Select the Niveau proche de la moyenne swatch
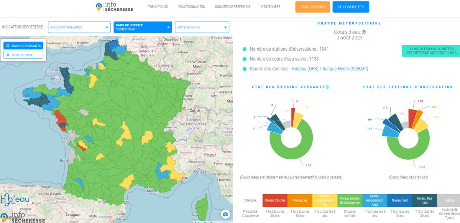Screen dimensions: 460x223 tap(350, 200)
